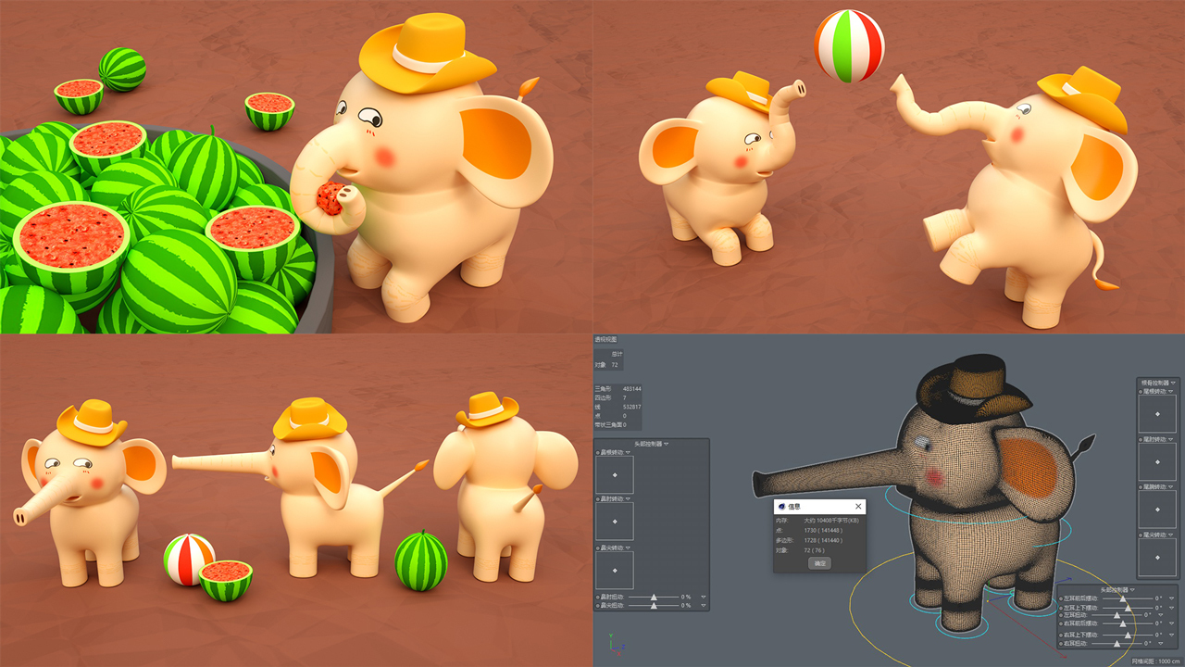
Task: Click the 鼻尖扭动 slider track
Action: pyautogui.click(x=654, y=605)
